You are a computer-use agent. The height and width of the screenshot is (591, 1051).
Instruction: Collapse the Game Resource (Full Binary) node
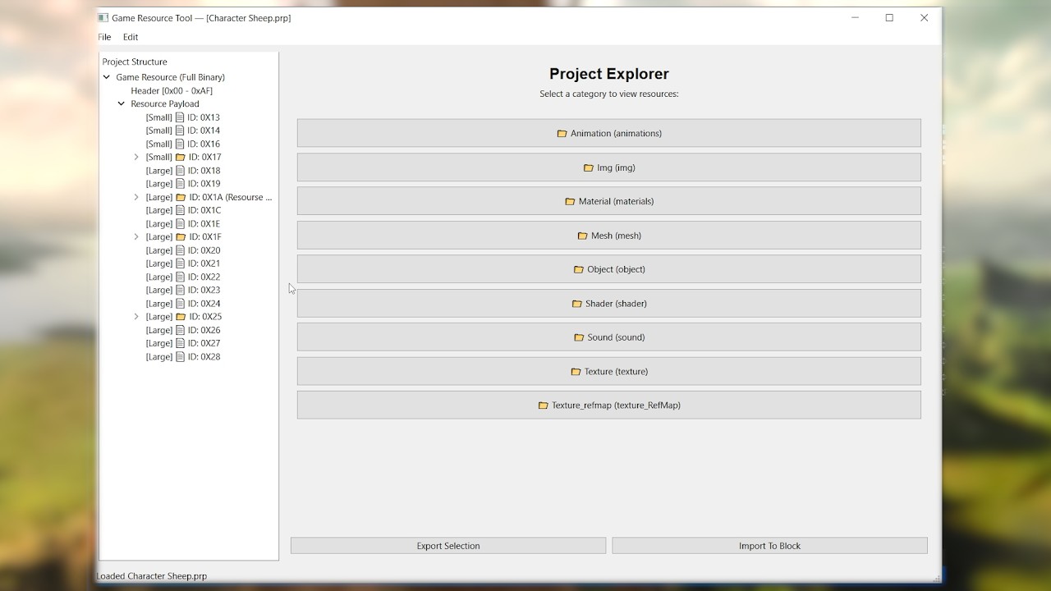click(107, 77)
